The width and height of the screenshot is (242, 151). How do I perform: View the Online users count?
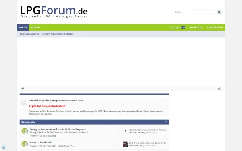coord(177,27)
